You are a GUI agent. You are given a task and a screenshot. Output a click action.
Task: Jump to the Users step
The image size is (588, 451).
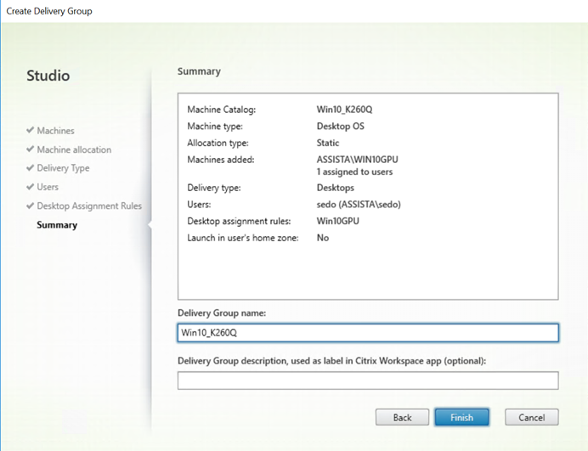coord(48,187)
